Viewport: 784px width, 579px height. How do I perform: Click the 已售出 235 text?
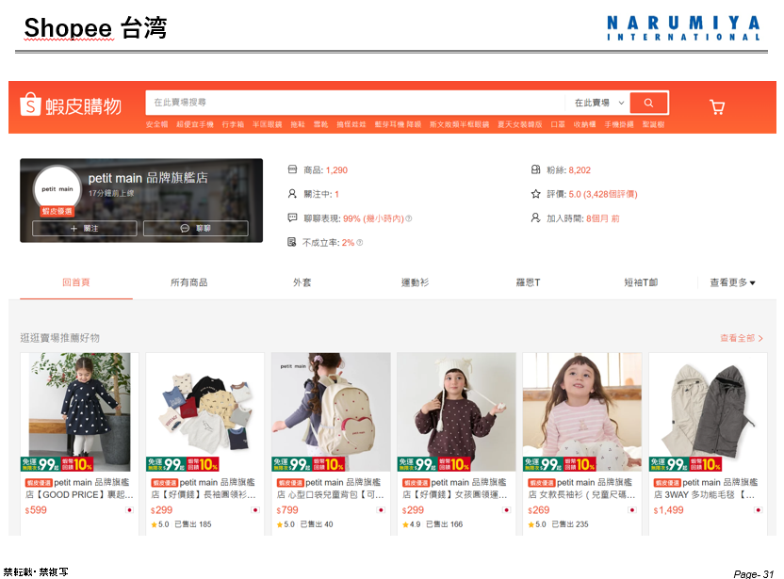coord(570,524)
